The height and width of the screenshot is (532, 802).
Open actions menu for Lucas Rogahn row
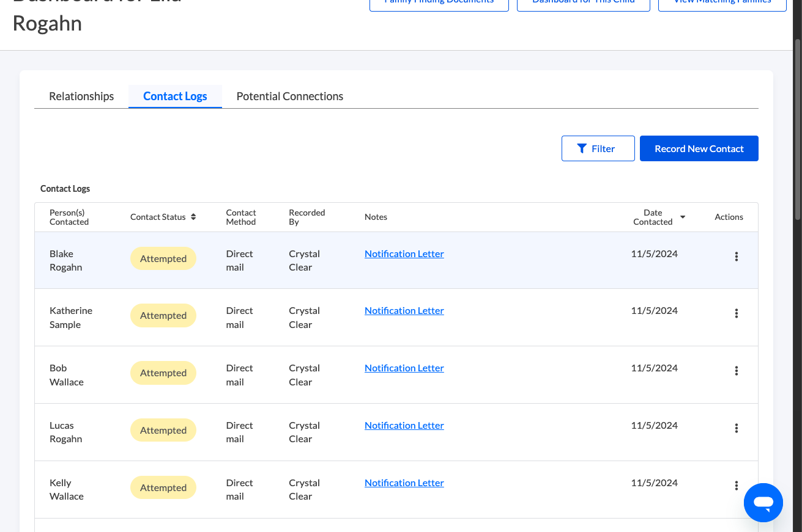click(736, 428)
